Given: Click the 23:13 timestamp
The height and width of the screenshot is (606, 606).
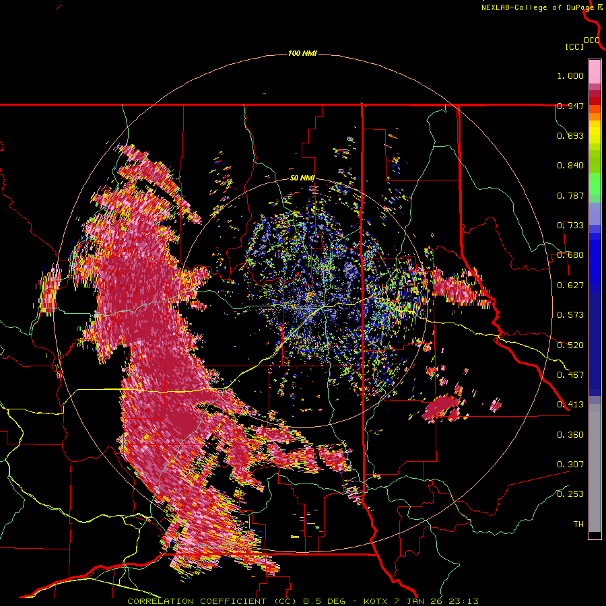Looking at the screenshot, I should pos(463,601).
